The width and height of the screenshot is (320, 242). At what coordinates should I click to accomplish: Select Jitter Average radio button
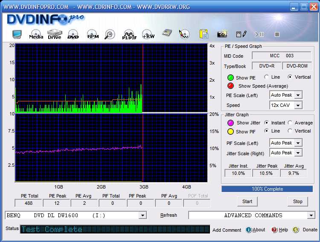coord(290,123)
